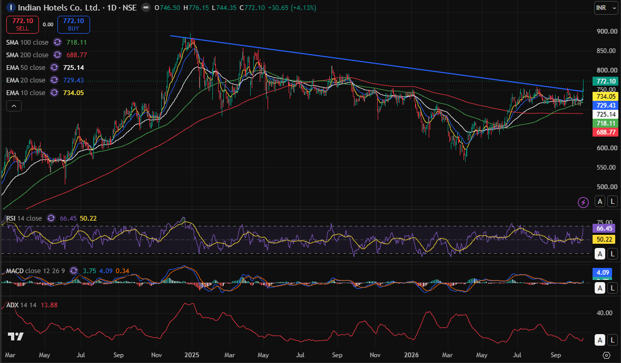This screenshot has height=363, width=621.
Task: Toggle auto scale on MACD pane
Action: pos(600,288)
